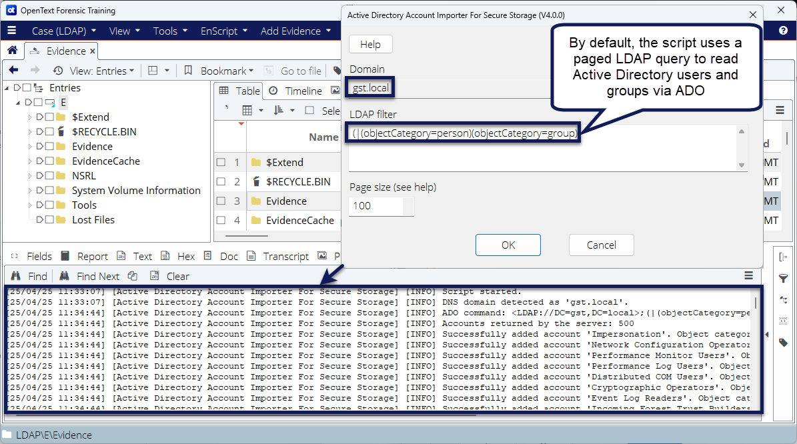Open dropdown next to split-view icon
The image size is (797, 444).
tap(167, 71)
